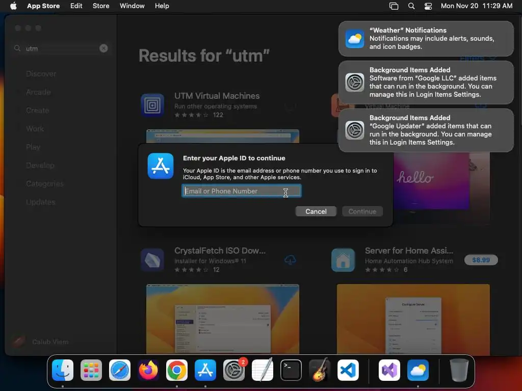Open the Weather Notifications banner
Viewport: 522px width, 391px height.
[426, 39]
